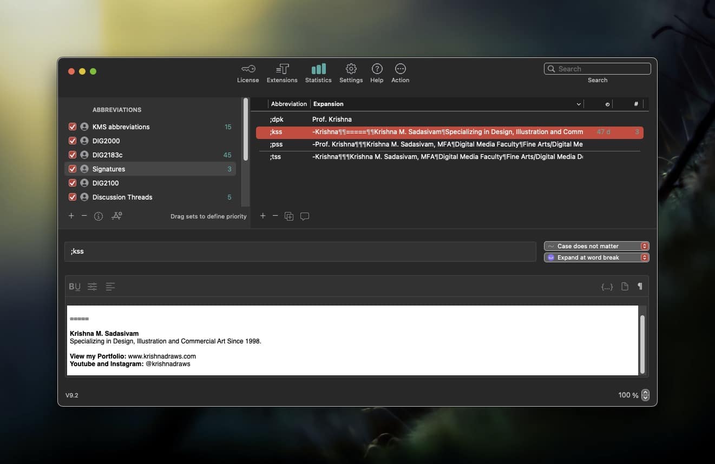Toggle the paragraph marks icon
The height and width of the screenshot is (464, 715).
point(640,287)
